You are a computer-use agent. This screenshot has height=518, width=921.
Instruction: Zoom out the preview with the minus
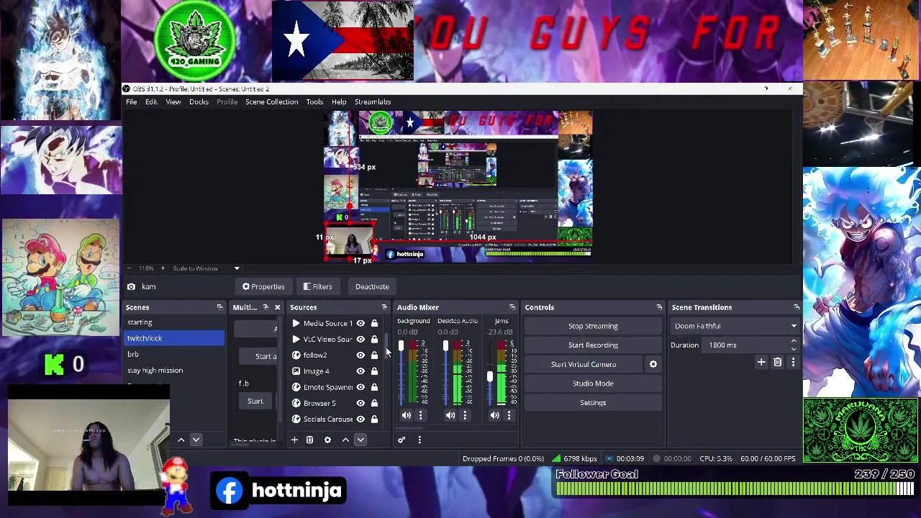coord(130,268)
